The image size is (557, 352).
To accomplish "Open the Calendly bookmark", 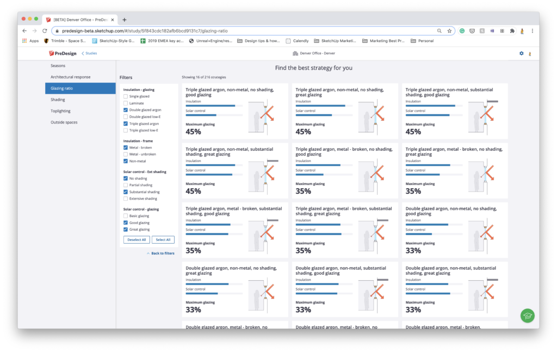I will point(298,41).
